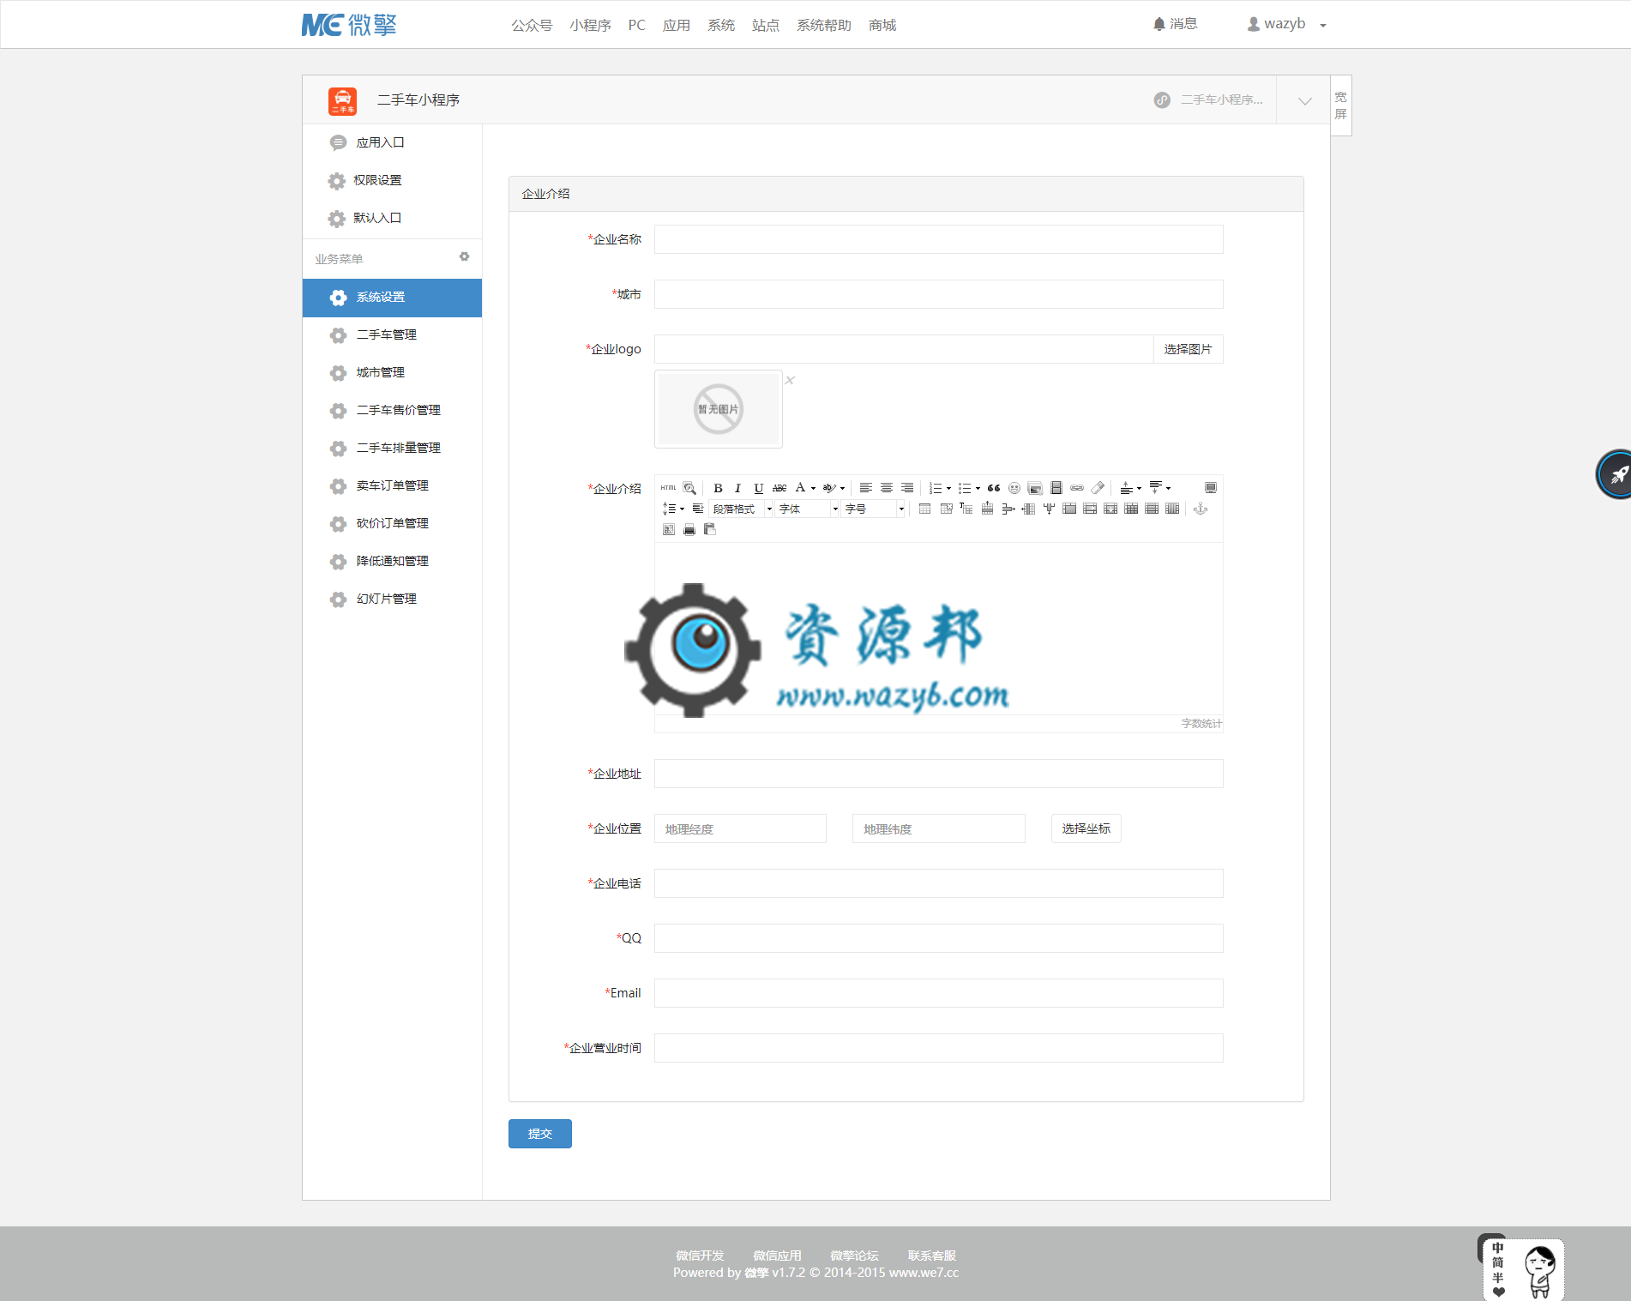1631x1301 pixels.
Task: Focus the 地理纬度 latitude field
Action: pos(938,828)
